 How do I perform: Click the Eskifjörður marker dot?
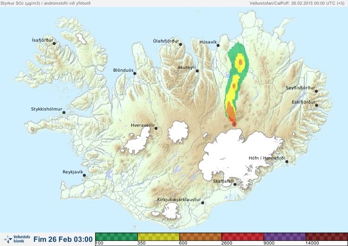click(x=316, y=105)
